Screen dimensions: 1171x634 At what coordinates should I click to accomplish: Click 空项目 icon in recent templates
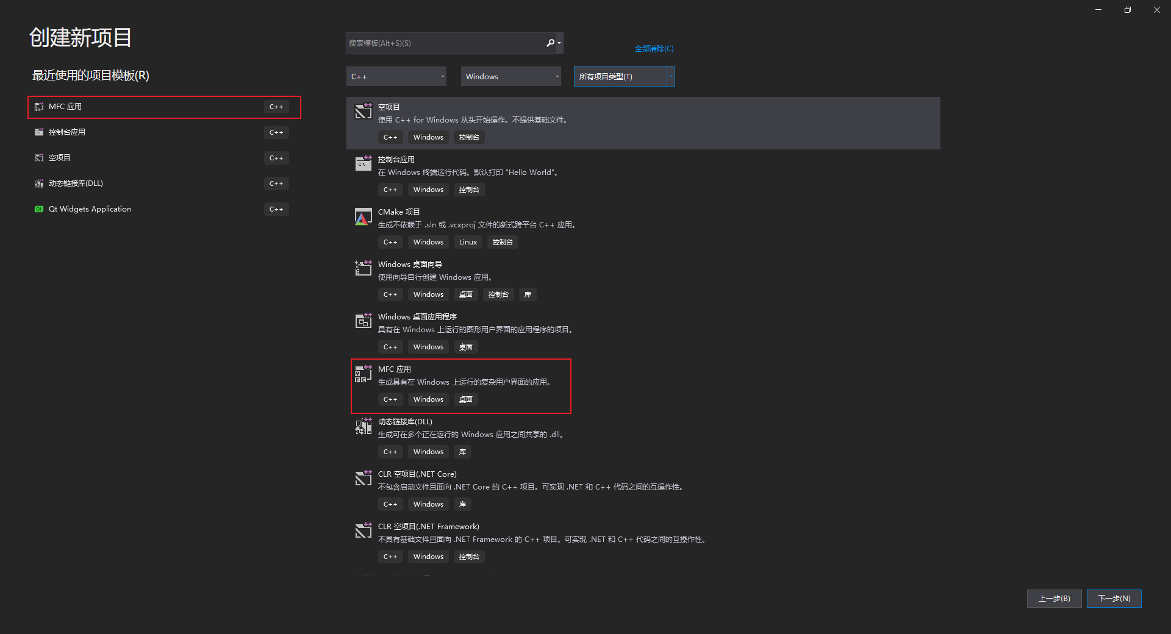39,158
